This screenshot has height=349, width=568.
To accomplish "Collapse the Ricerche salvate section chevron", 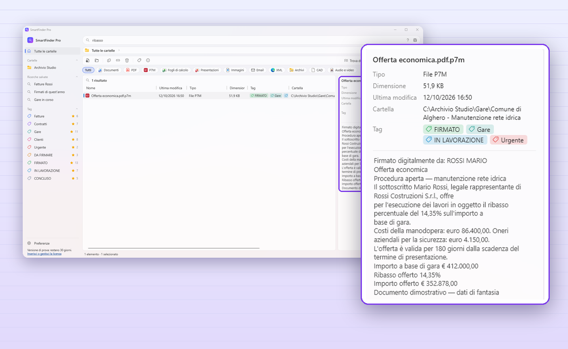I will 77,77.
